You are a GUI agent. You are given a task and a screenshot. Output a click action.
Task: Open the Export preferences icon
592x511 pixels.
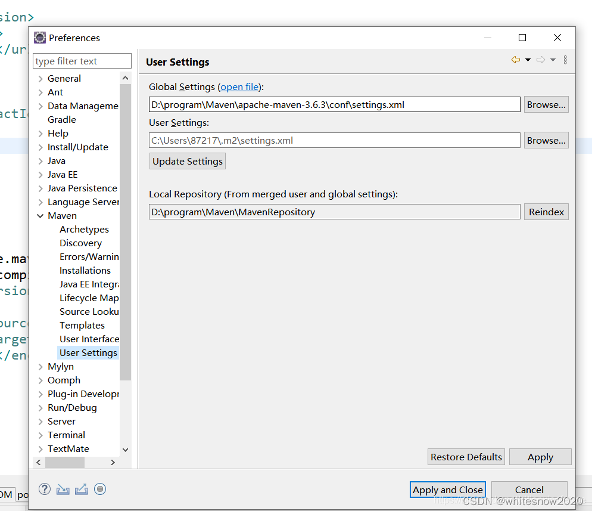[81, 489]
